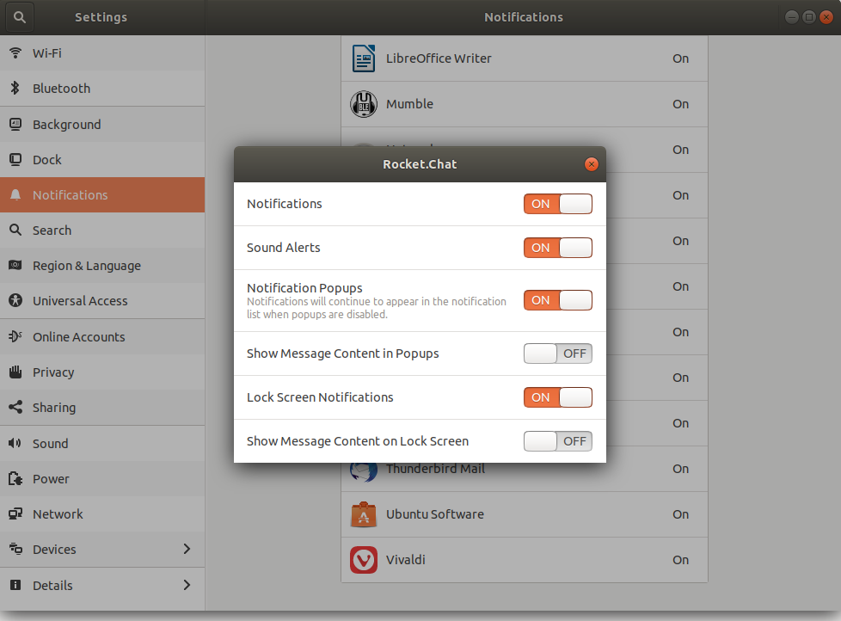Image resolution: width=841 pixels, height=621 pixels.
Task: Enable Show Message Content in Popups
Action: coord(558,354)
